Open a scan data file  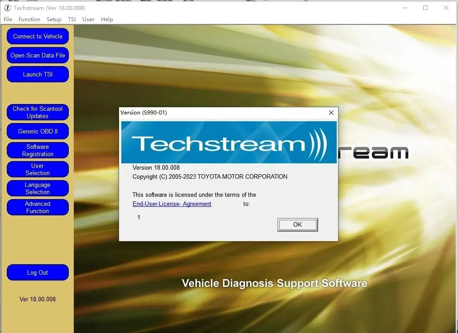click(x=38, y=55)
